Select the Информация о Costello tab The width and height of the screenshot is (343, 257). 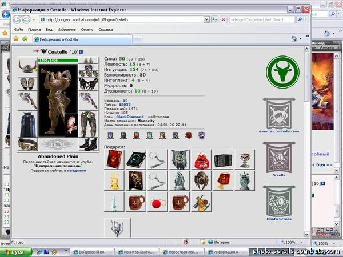point(82,39)
